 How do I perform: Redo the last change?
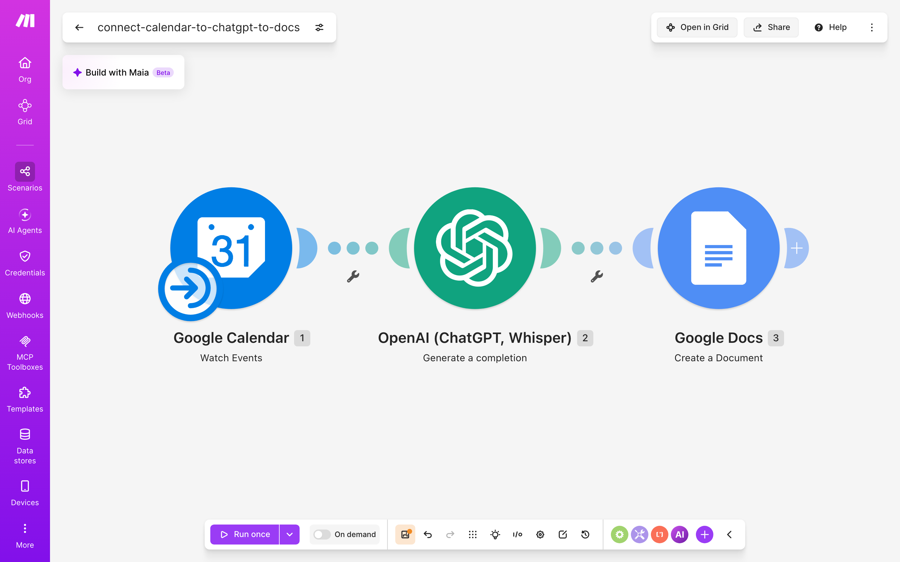click(x=450, y=535)
